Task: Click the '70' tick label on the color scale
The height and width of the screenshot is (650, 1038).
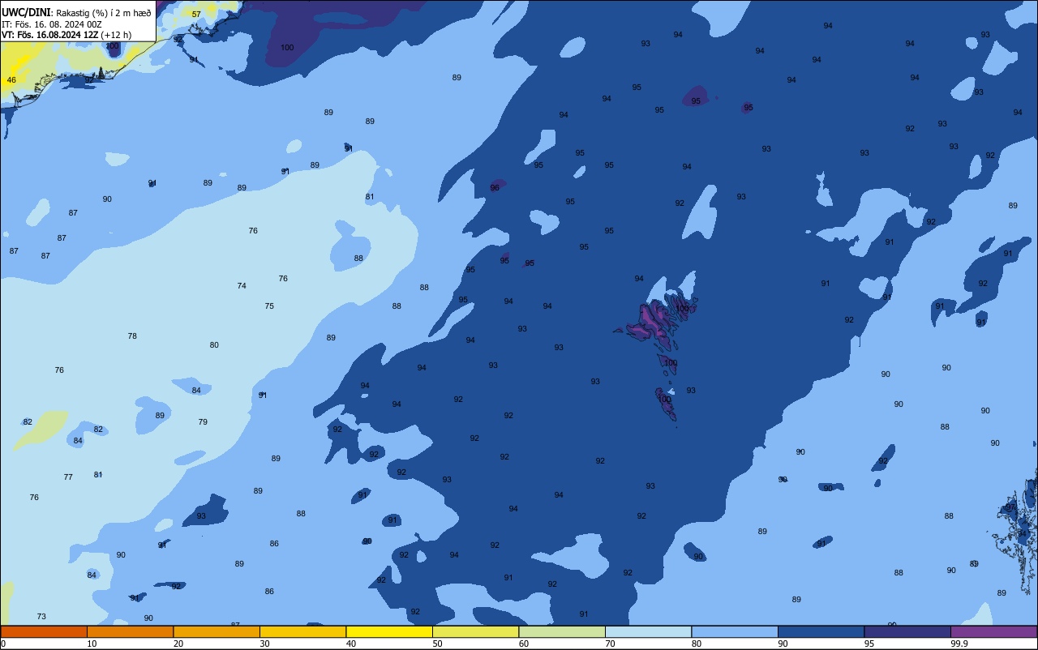Action: 610,644
